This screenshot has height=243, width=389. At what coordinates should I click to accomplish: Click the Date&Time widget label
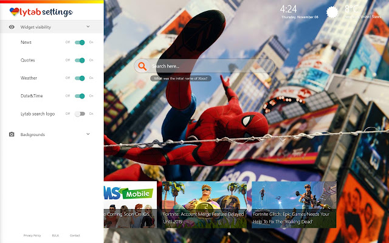[x=32, y=96]
